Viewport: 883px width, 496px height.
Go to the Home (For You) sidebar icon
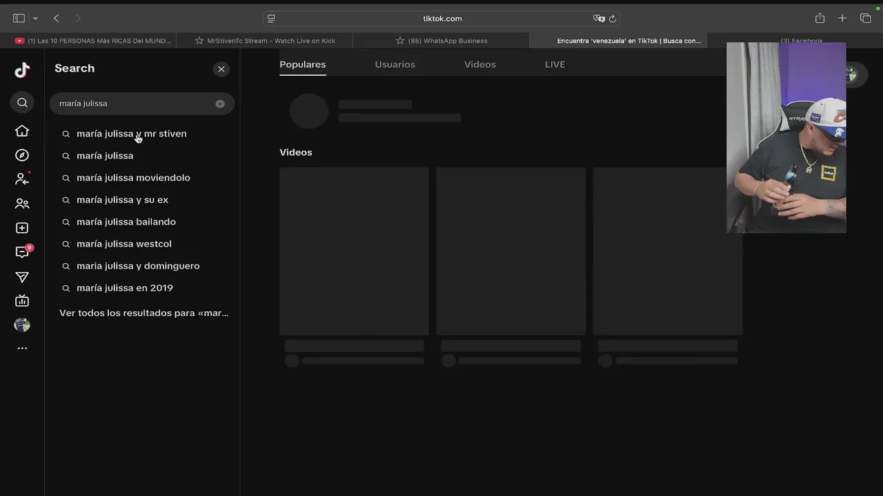coord(22,131)
